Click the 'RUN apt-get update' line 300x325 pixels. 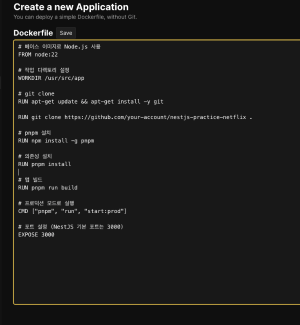[x=91, y=101]
